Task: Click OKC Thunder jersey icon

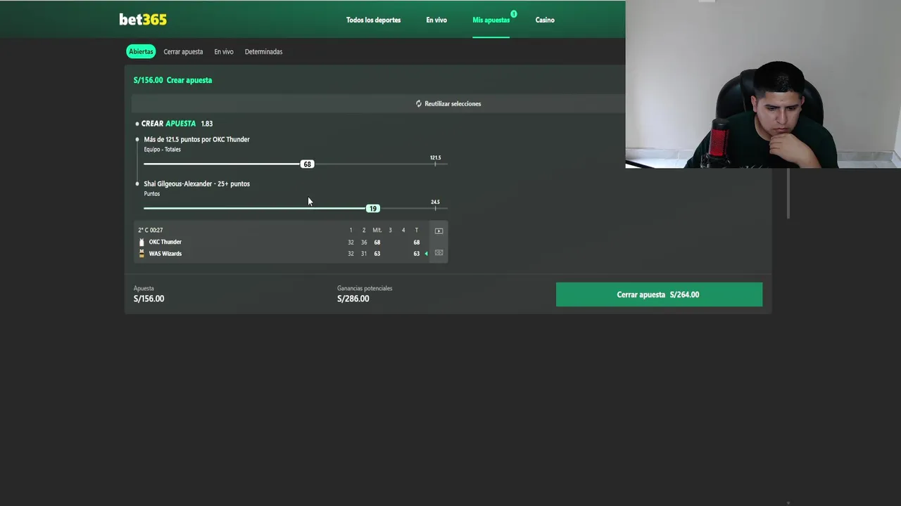Action: [141, 242]
